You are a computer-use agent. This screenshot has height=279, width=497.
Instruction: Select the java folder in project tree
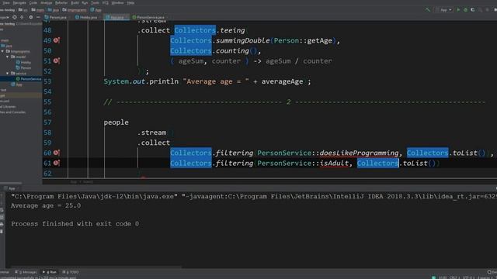(x=7, y=46)
